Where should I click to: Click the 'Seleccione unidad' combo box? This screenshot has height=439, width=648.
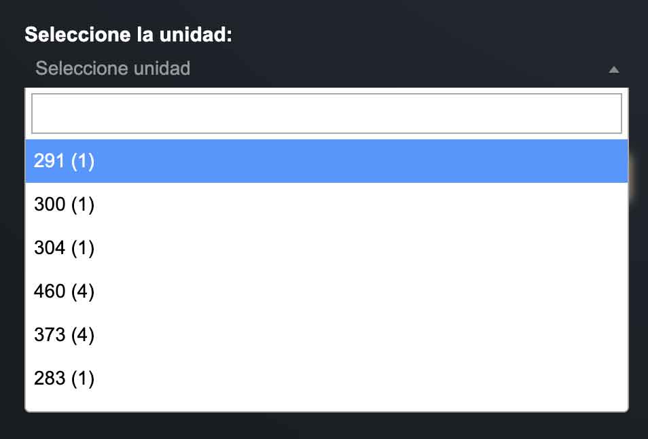pyautogui.click(x=327, y=69)
